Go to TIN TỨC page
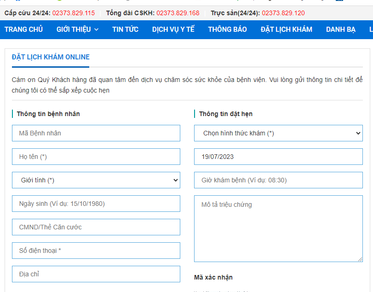The image size is (373, 292). tap(125, 29)
